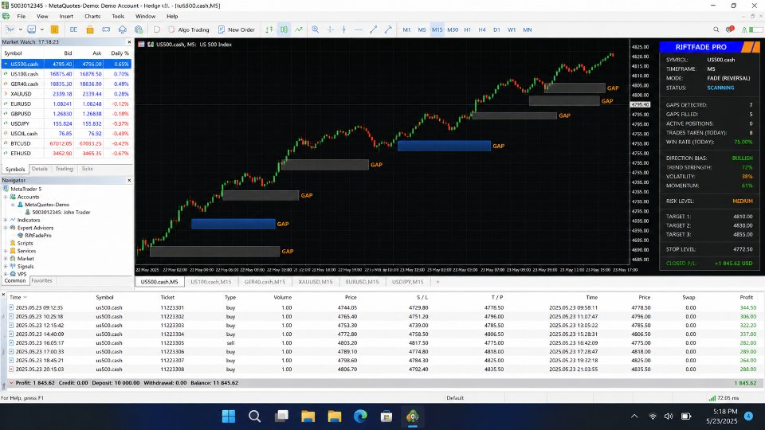Open the File menu
The height and width of the screenshot is (430, 765).
[x=22, y=16]
